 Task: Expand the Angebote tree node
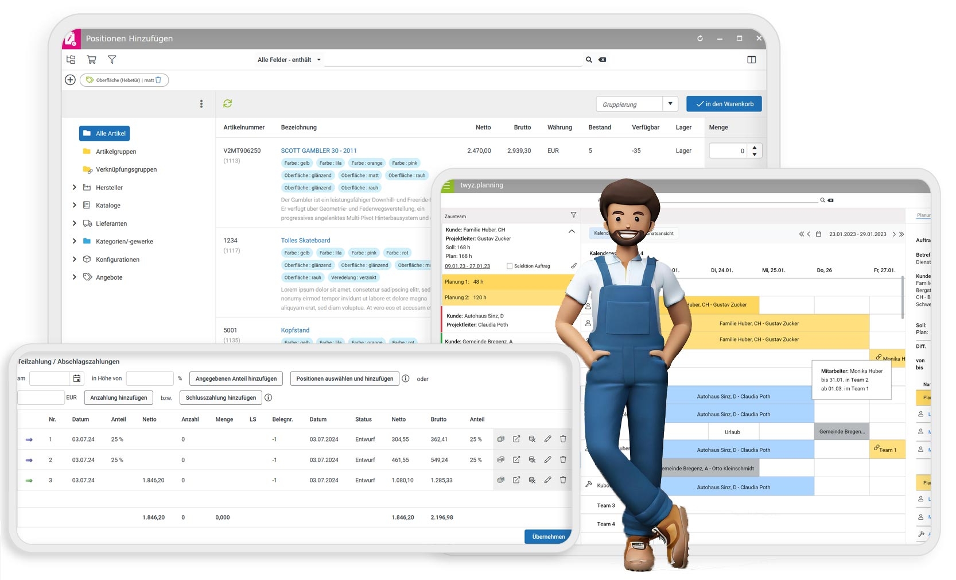coord(75,277)
